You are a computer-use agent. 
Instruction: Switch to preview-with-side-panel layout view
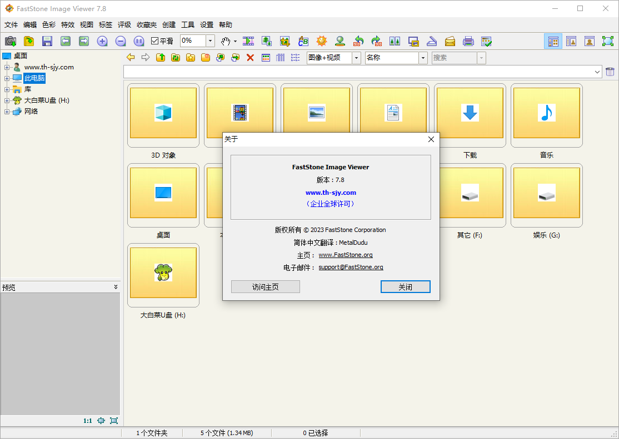pos(571,41)
